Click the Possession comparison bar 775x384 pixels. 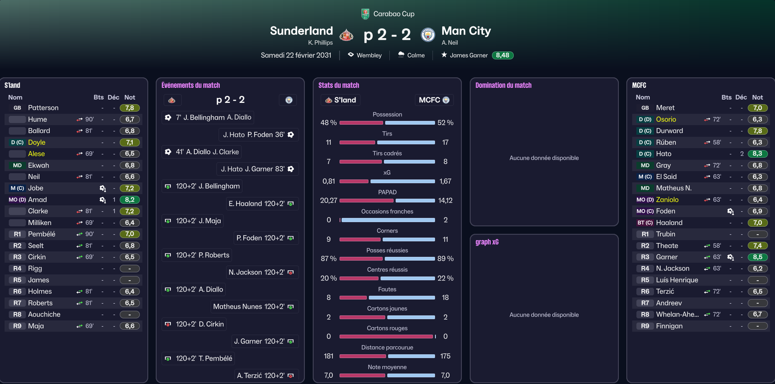pos(387,123)
